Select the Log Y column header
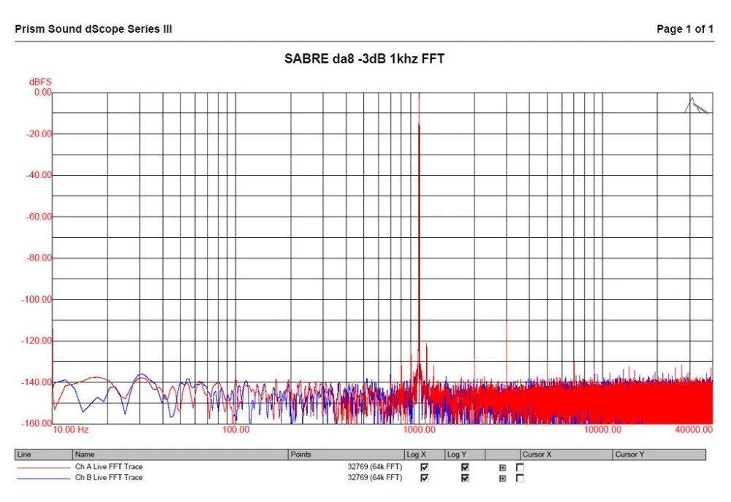731x502 pixels. pos(465,455)
